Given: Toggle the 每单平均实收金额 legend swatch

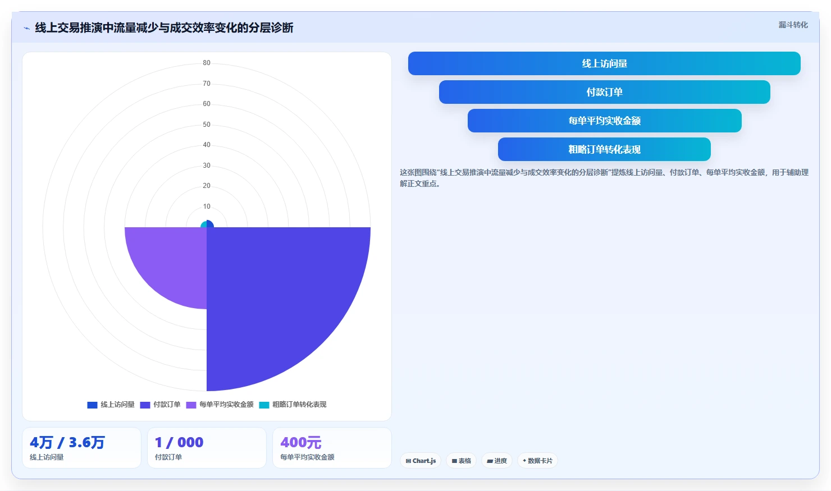Looking at the screenshot, I should (191, 405).
